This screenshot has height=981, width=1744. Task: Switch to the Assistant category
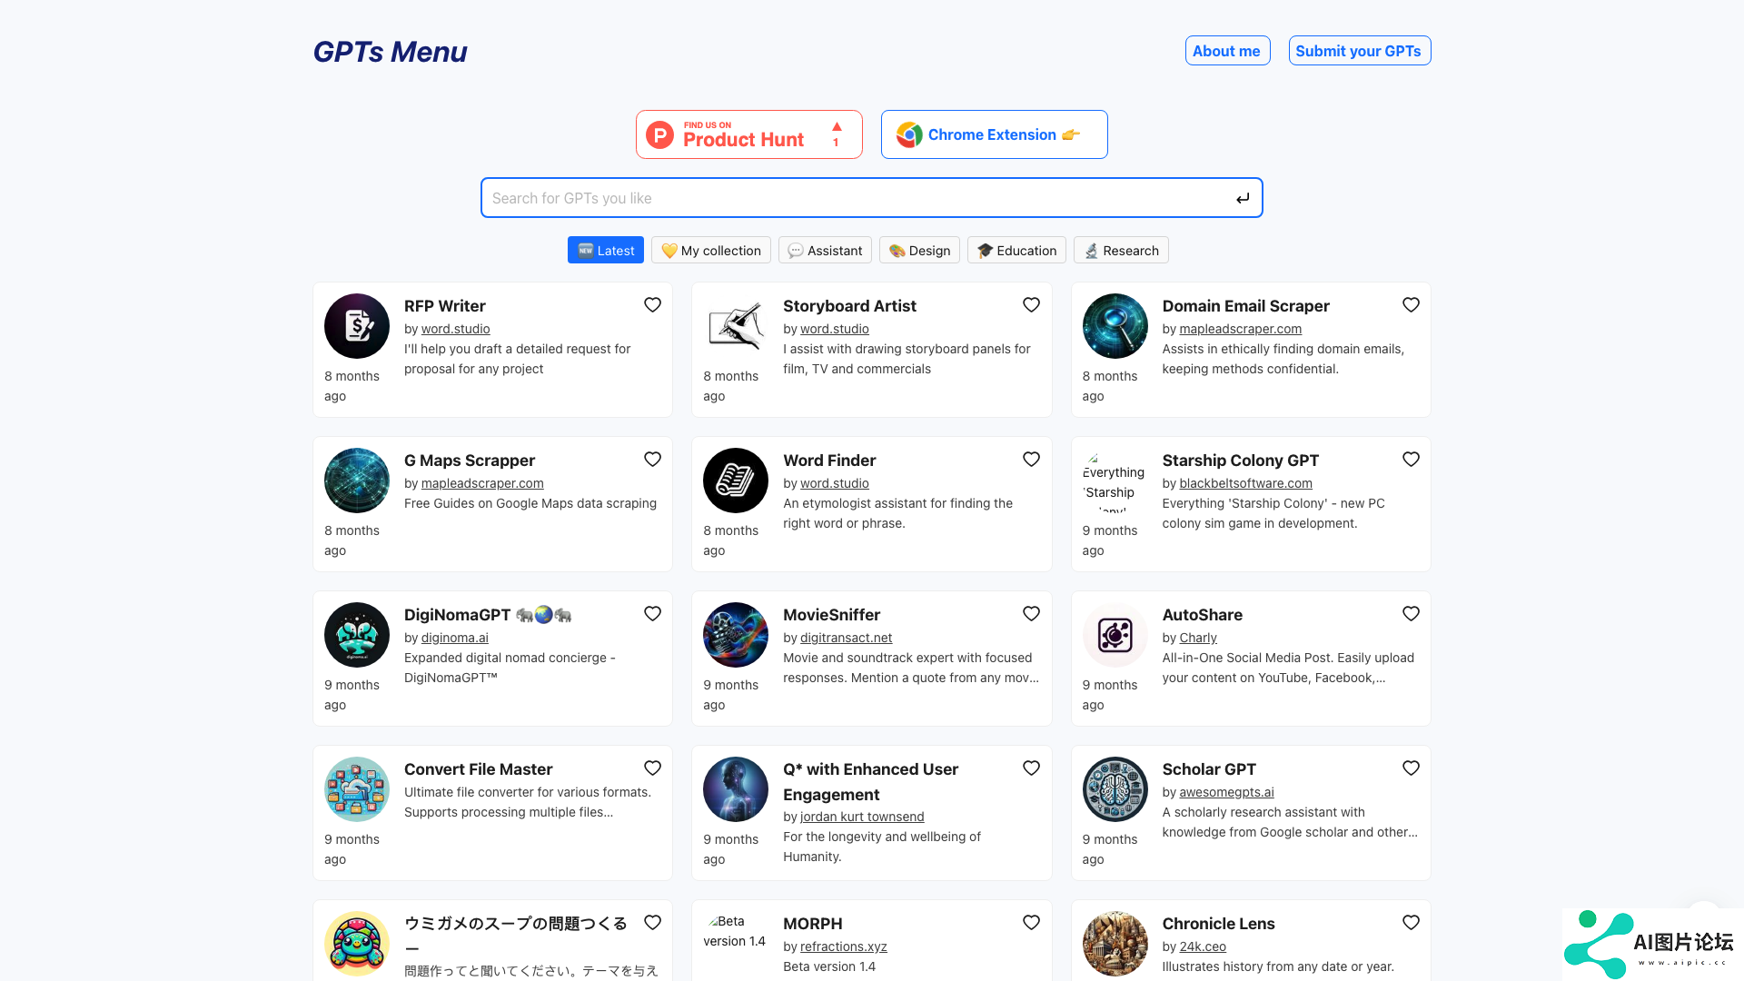coord(825,251)
